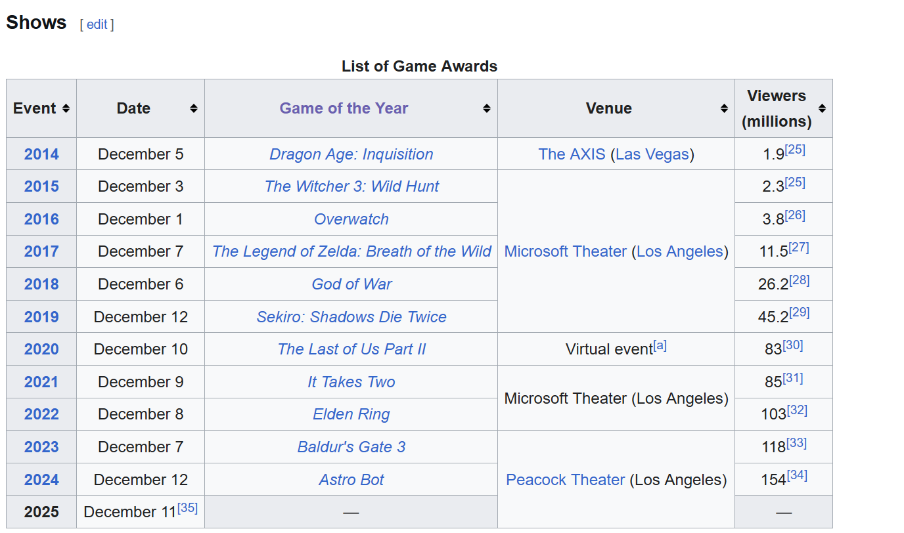The width and height of the screenshot is (904, 533).
Task: Open the 2014 event link
Action: pyautogui.click(x=41, y=154)
